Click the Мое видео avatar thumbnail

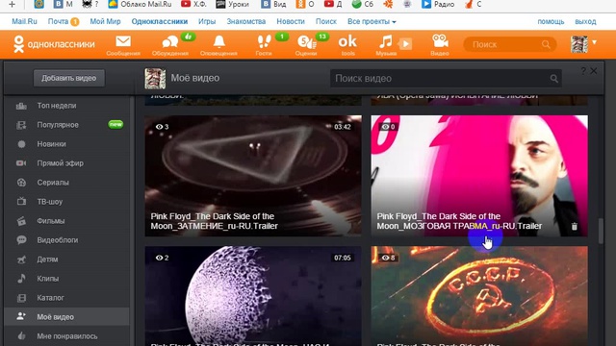pos(155,78)
